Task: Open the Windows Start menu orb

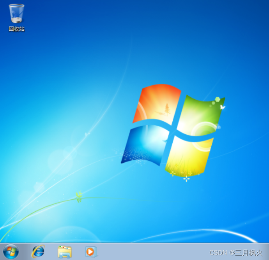Action: (11, 251)
